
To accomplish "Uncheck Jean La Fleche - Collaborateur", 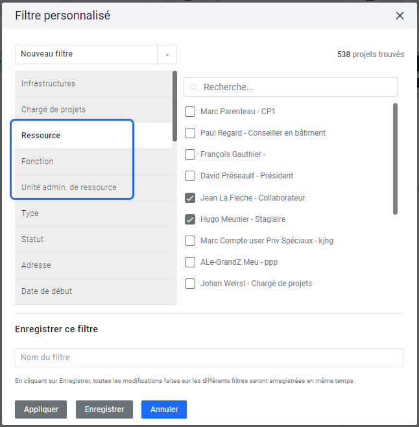I will [190, 198].
